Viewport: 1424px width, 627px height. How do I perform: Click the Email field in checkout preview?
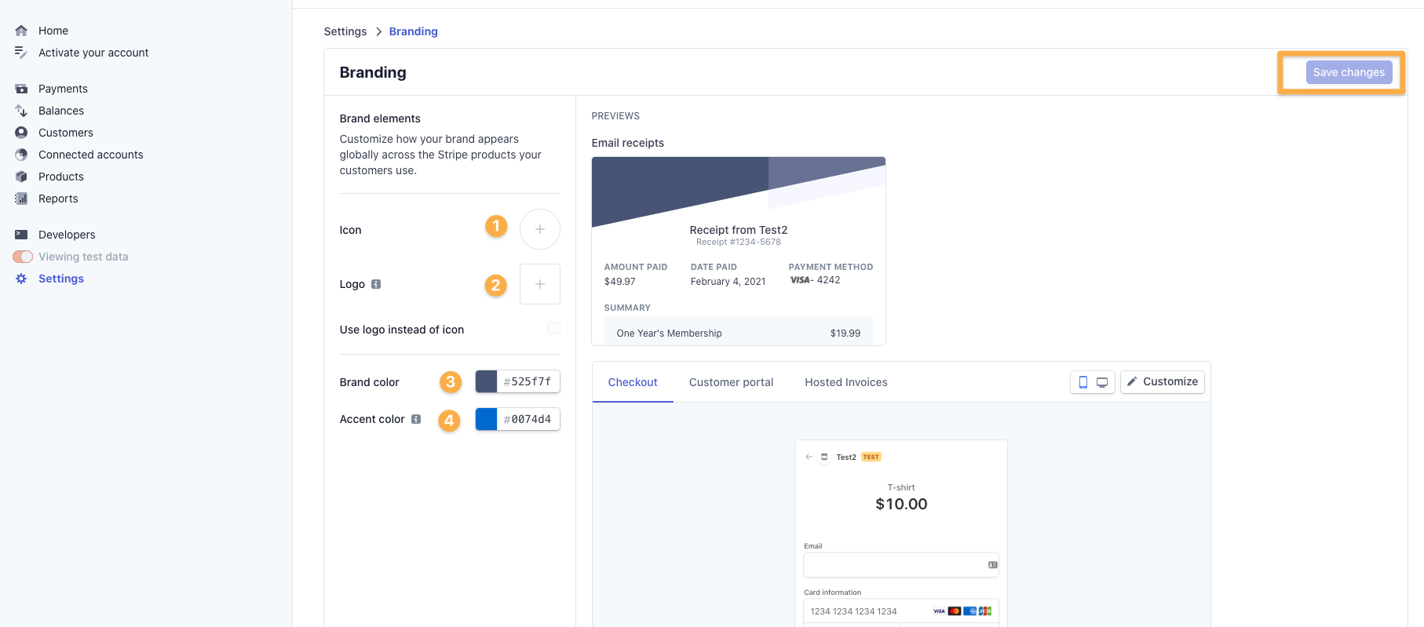[901, 565]
